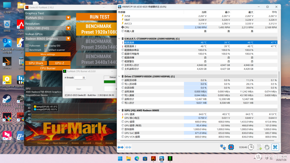Open the Recycle Bin desktop icon
This screenshot has width=290, height=163.
(7, 26)
